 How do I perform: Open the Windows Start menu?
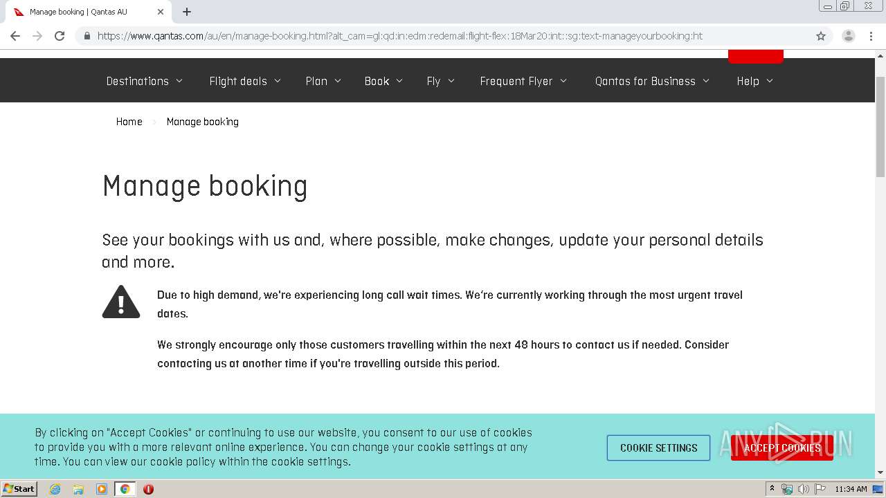pos(19,489)
